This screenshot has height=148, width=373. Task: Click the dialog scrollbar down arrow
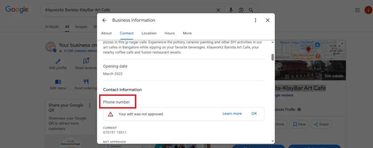point(272,141)
